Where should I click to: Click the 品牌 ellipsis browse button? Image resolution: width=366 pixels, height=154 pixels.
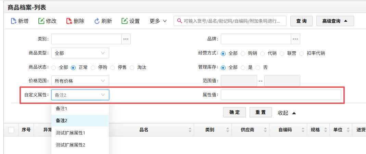(x=295, y=39)
